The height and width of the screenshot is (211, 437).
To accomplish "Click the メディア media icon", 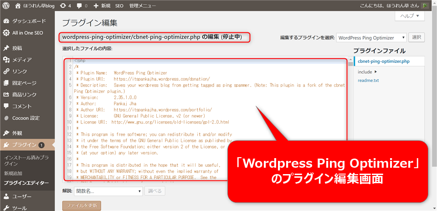I will coord(6,60).
